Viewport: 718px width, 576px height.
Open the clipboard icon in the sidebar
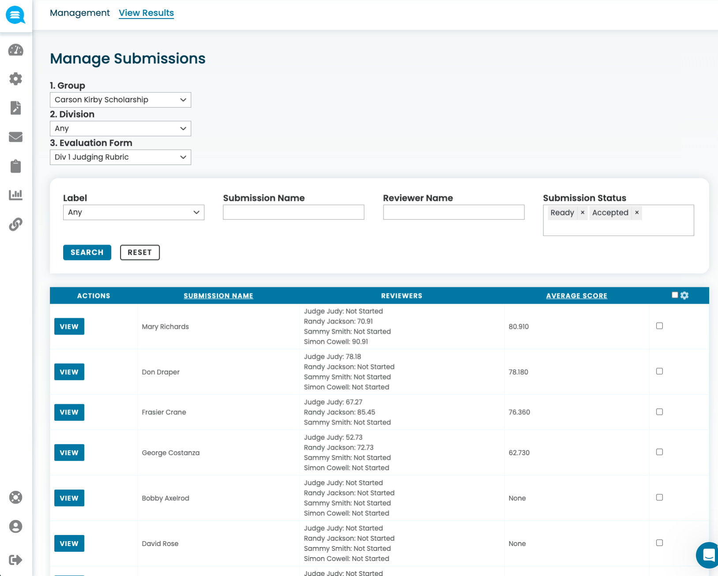[15, 166]
